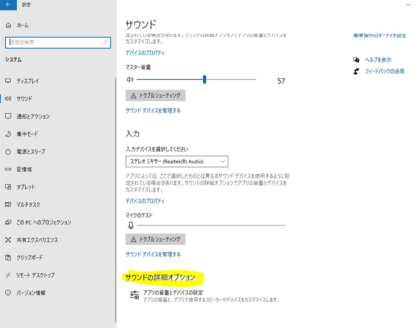Select 集中モード in the sidebar
Viewport: 418px width, 328px height.
point(27,134)
